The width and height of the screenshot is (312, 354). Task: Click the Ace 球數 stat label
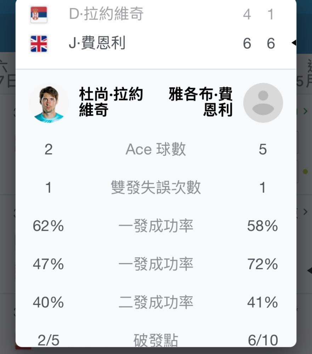(156, 149)
